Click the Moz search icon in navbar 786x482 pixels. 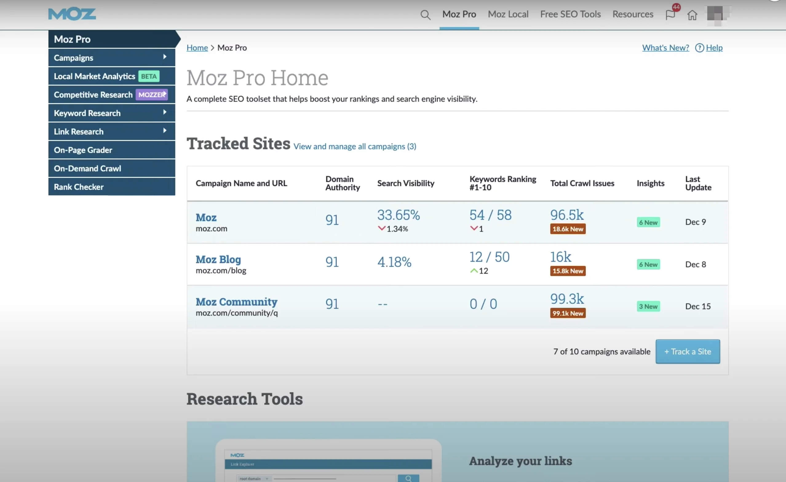pos(426,14)
